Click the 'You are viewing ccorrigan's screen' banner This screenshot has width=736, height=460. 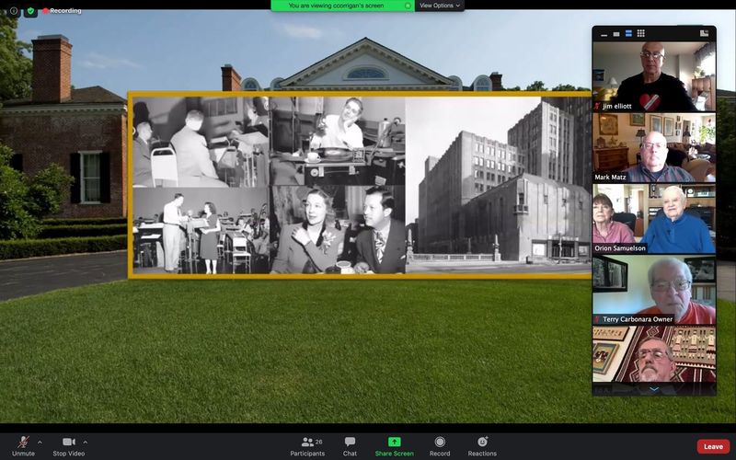coord(342,6)
